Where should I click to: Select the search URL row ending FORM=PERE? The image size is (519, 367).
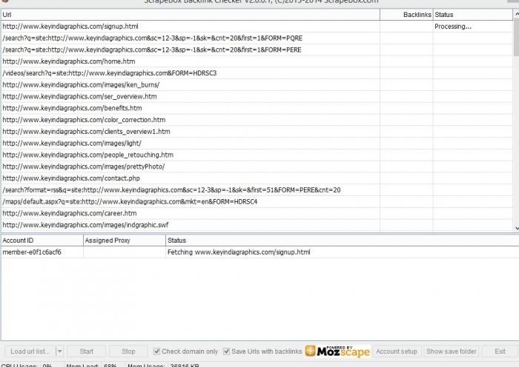tap(257, 50)
